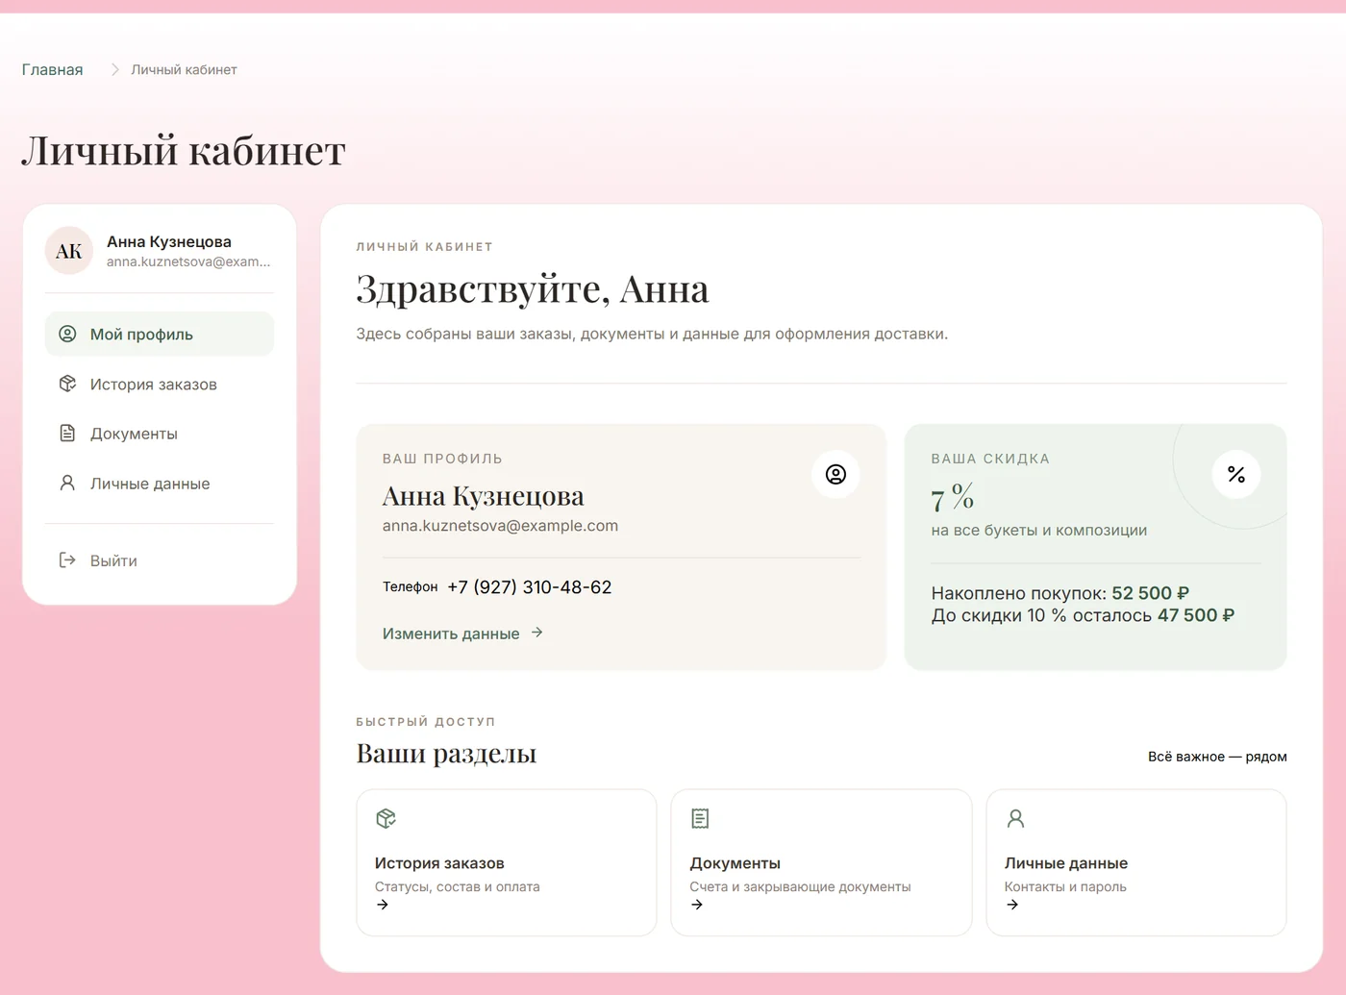Image resolution: width=1346 pixels, height=995 pixels.
Task: Click the Мой профиль profile icon
Action: (x=67, y=334)
